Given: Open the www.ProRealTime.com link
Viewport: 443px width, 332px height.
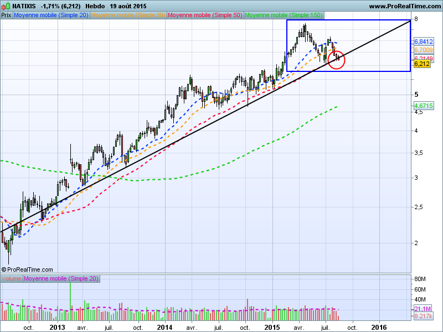Looking at the screenshot, I should (x=405, y=6).
